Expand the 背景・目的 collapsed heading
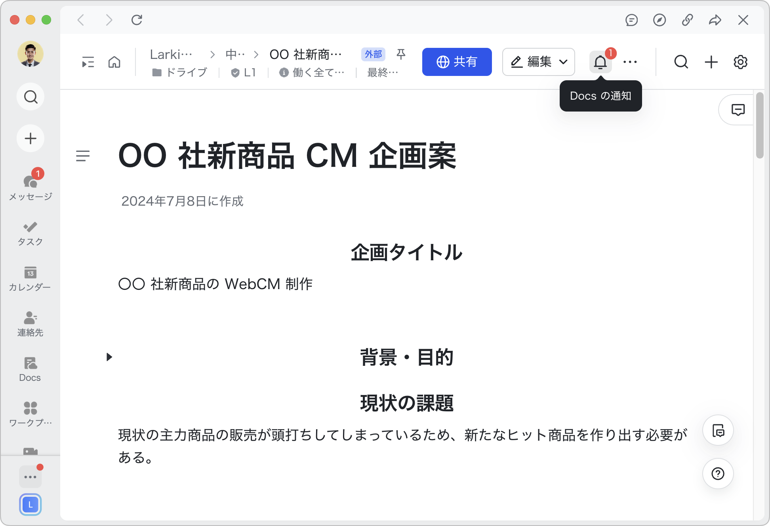This screenshot has width=770, height=526. pos(109,357)
